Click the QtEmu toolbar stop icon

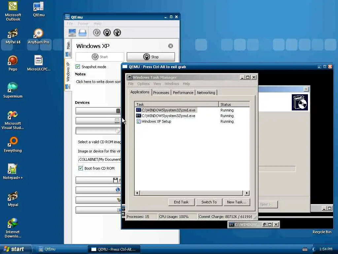tap(107, 33)
